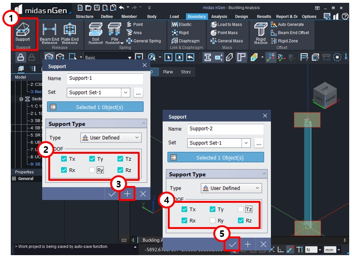
Task: Toggle Rz checkbox in Support-1 dialog
Action: (x=120, y=170)
